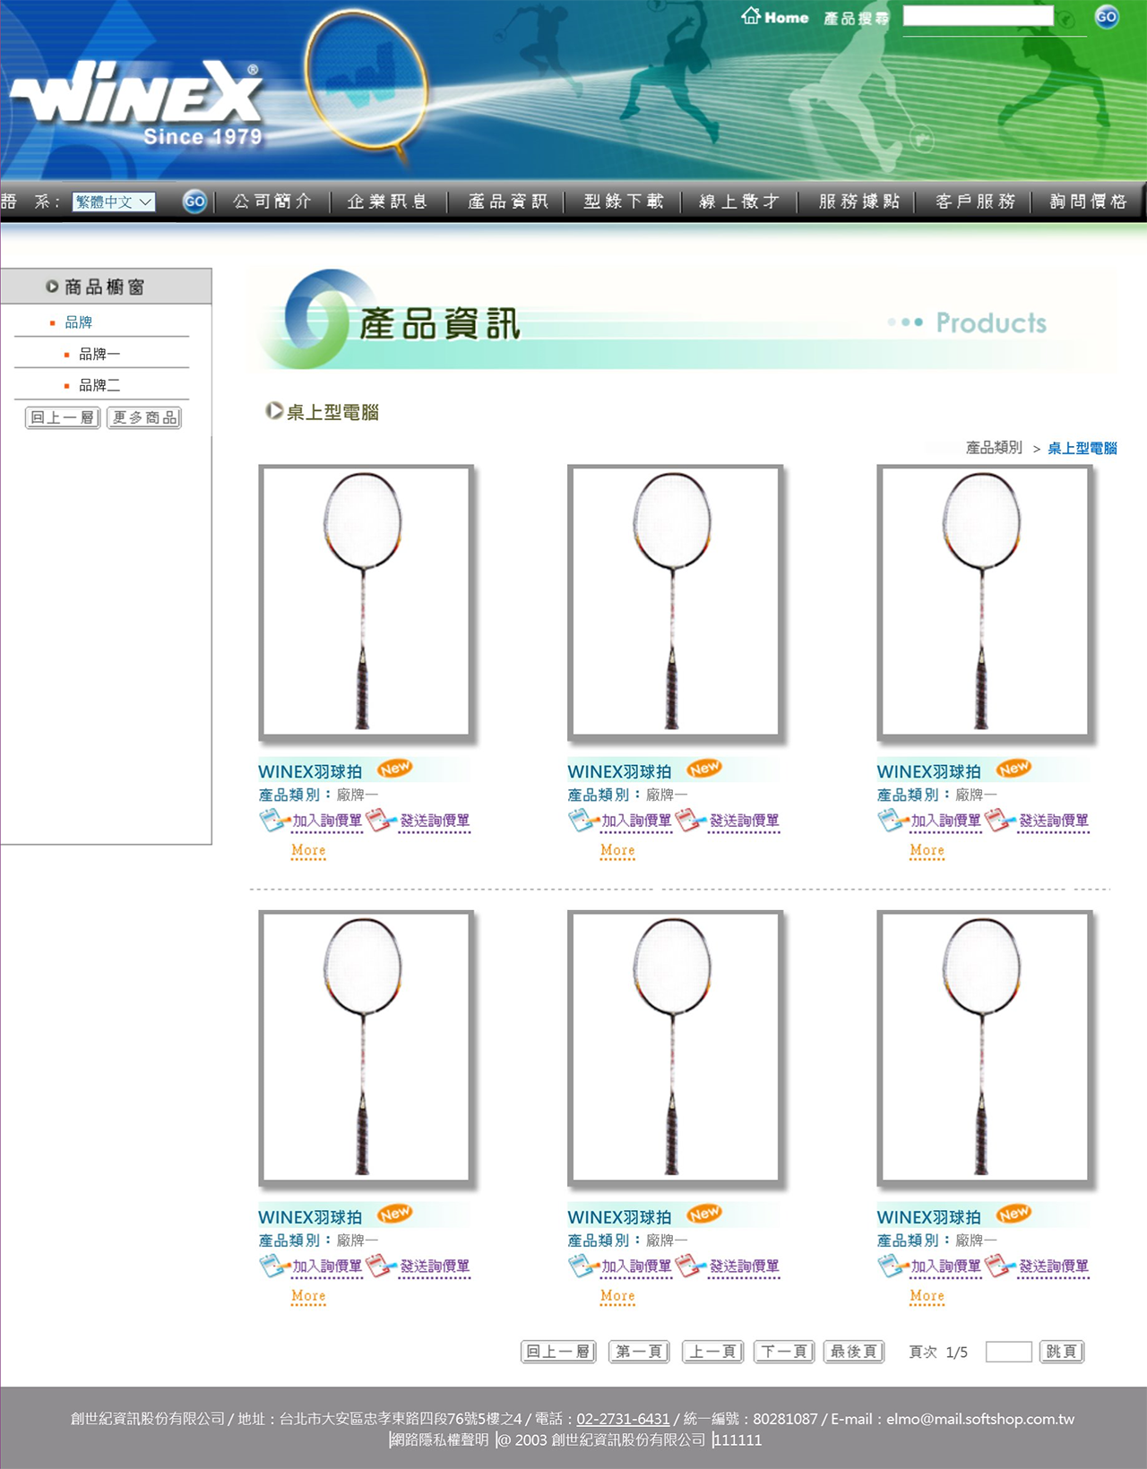Open the first row left racket thumbnail
This screenshot has width=1147, height=1469.
click(367, 603)
